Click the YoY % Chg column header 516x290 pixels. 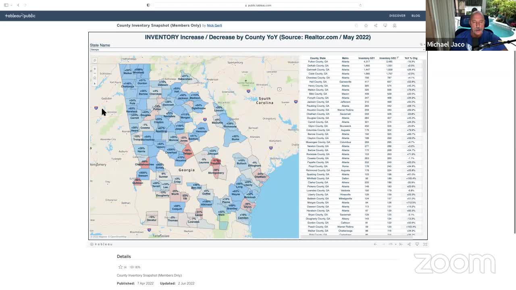(411, 58)
